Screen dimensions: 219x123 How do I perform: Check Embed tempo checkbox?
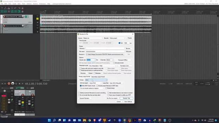tap(106, 88)
